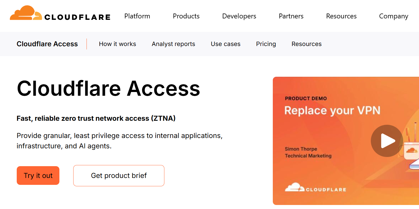Click the orange Cloudflare cloud logo icon
Screen dimensions: 419x209
(26, 13)
